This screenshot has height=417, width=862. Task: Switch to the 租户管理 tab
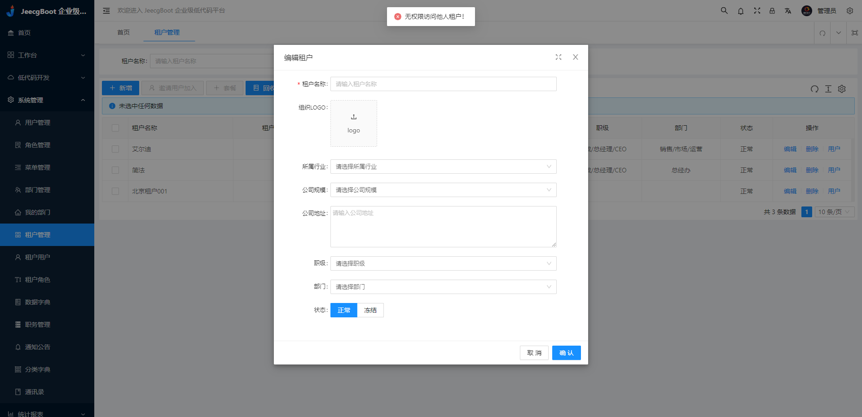point(167,32)
